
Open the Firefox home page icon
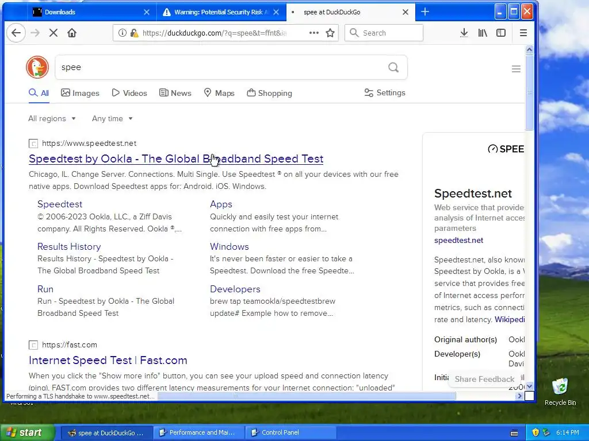click(x=72, y=33)
